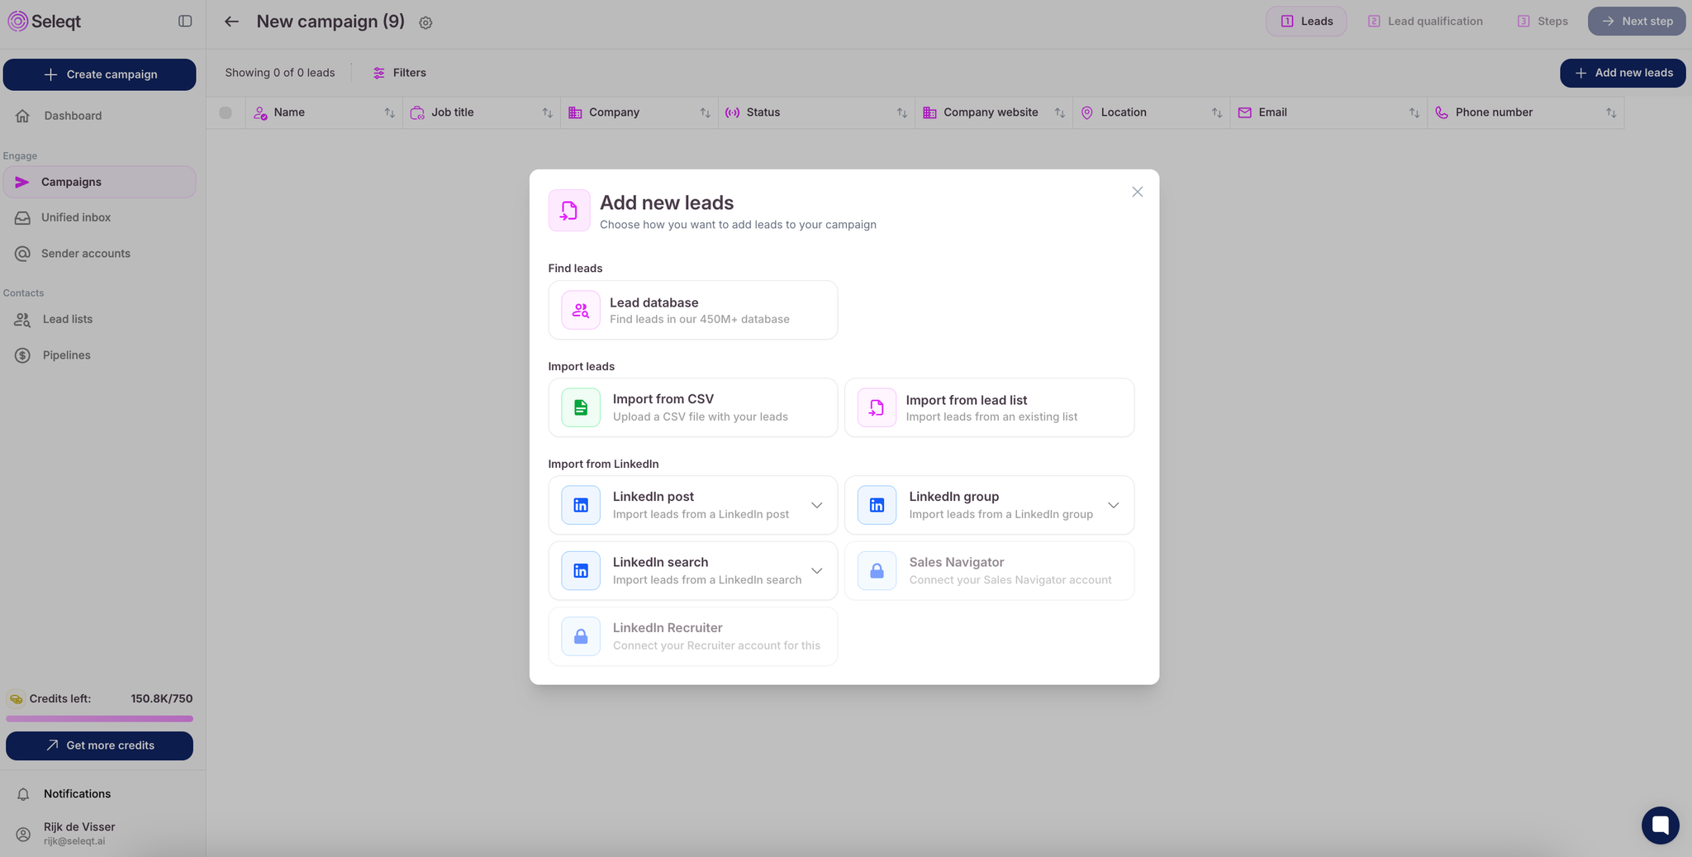Sort by Company column arrows
The width and height of the screenshot is (1692, 857).
pos(705,112)
